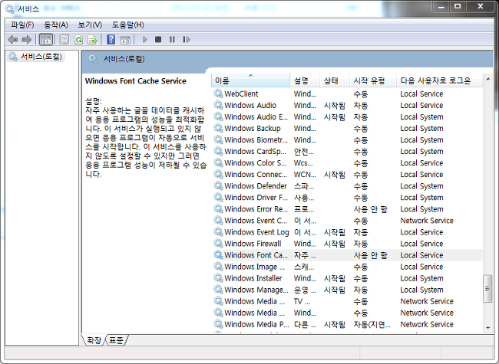Click the 서비스(로컬) pane header
This screenshot has height=364, width=499.
[x=124, y=59]
